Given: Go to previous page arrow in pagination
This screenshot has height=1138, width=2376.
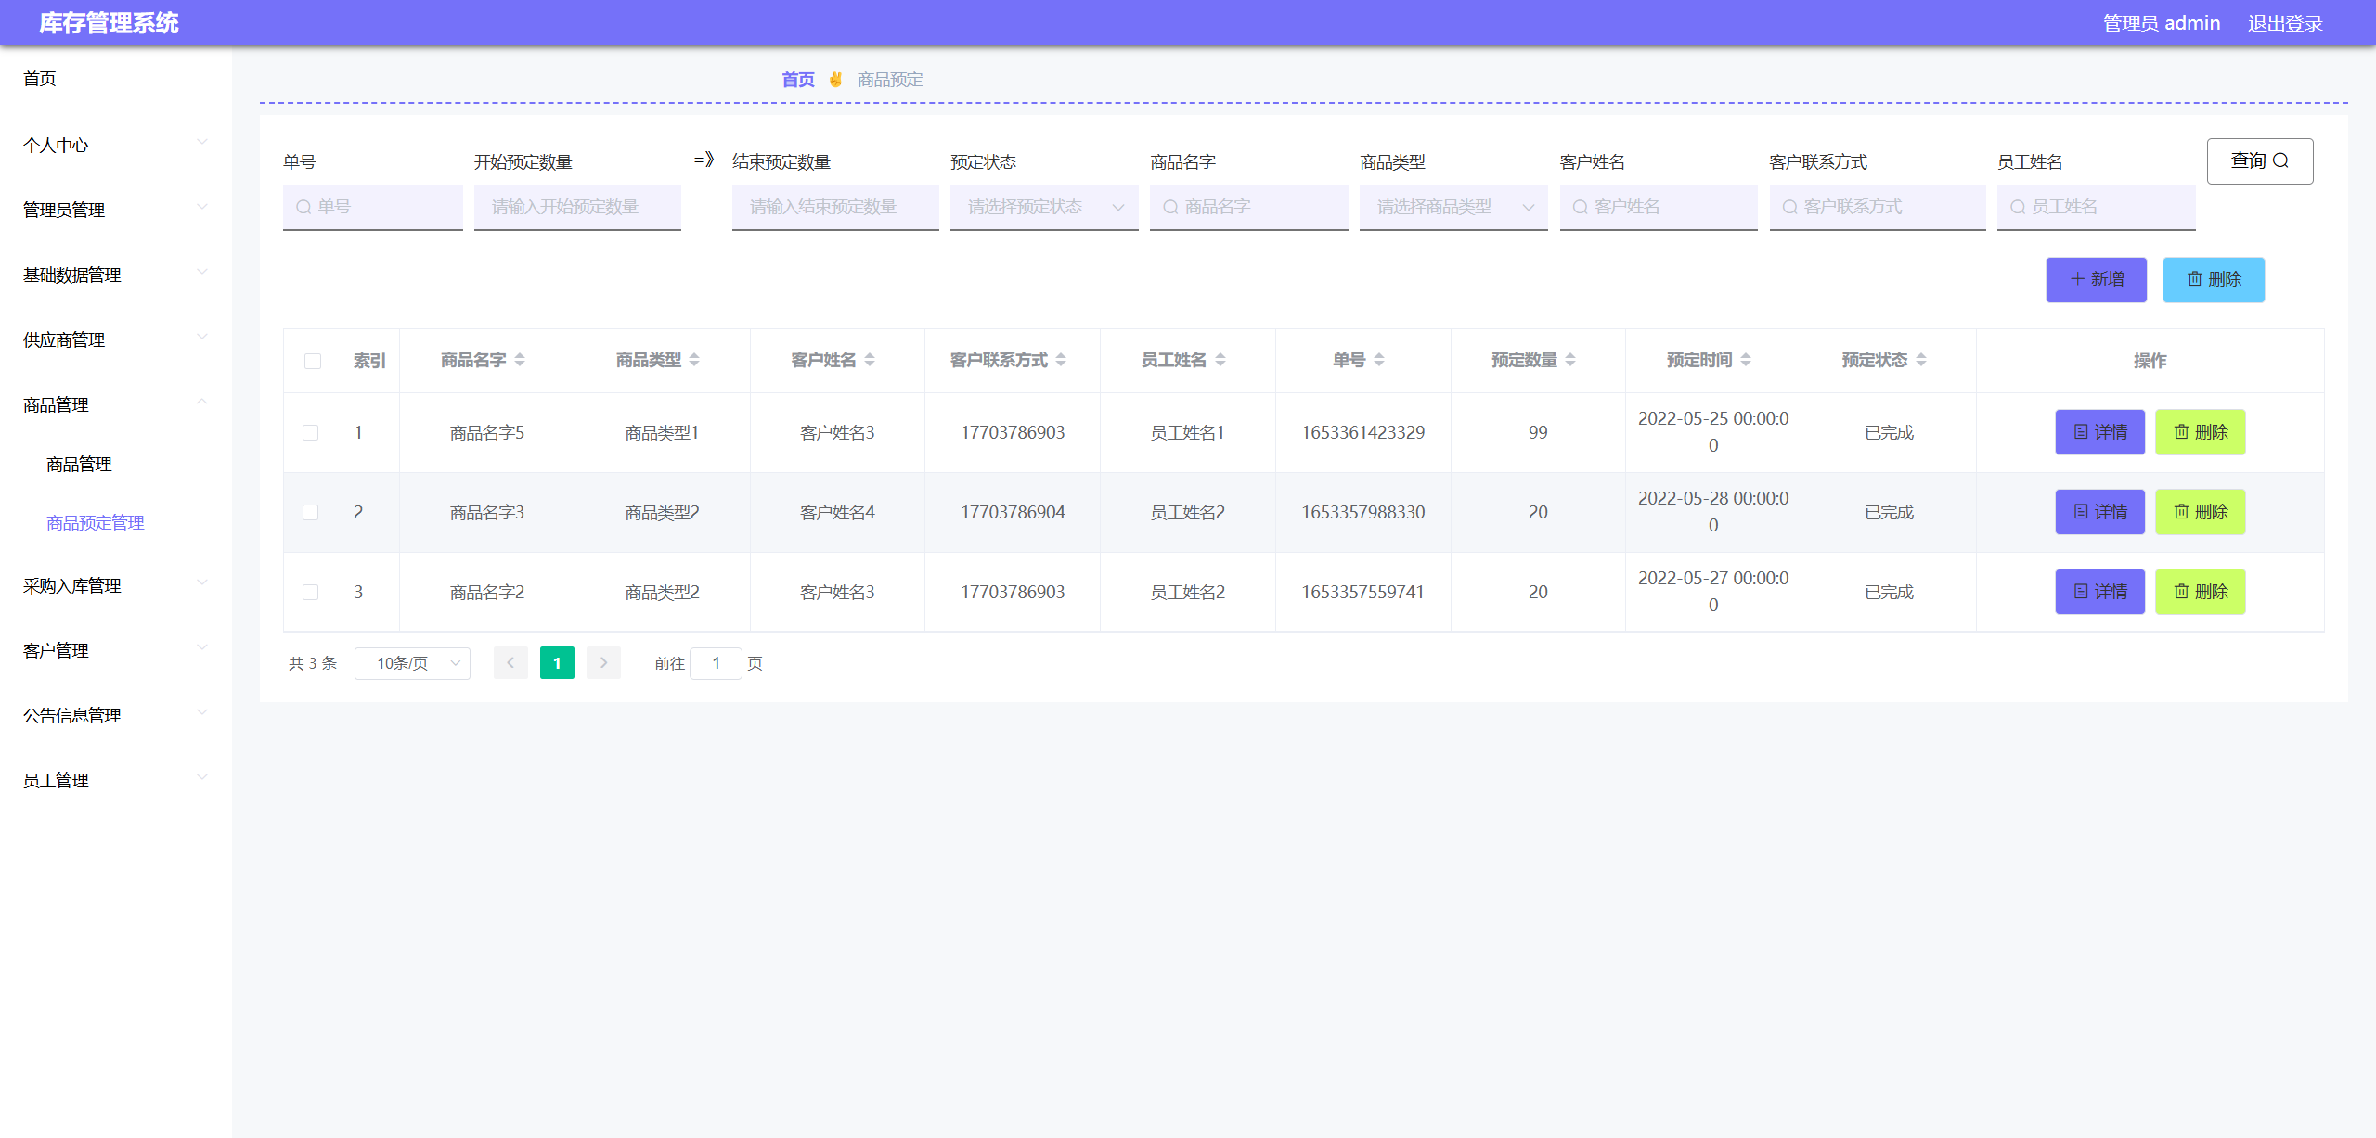Looking at the screenshot, I should (x=510, y=663).
